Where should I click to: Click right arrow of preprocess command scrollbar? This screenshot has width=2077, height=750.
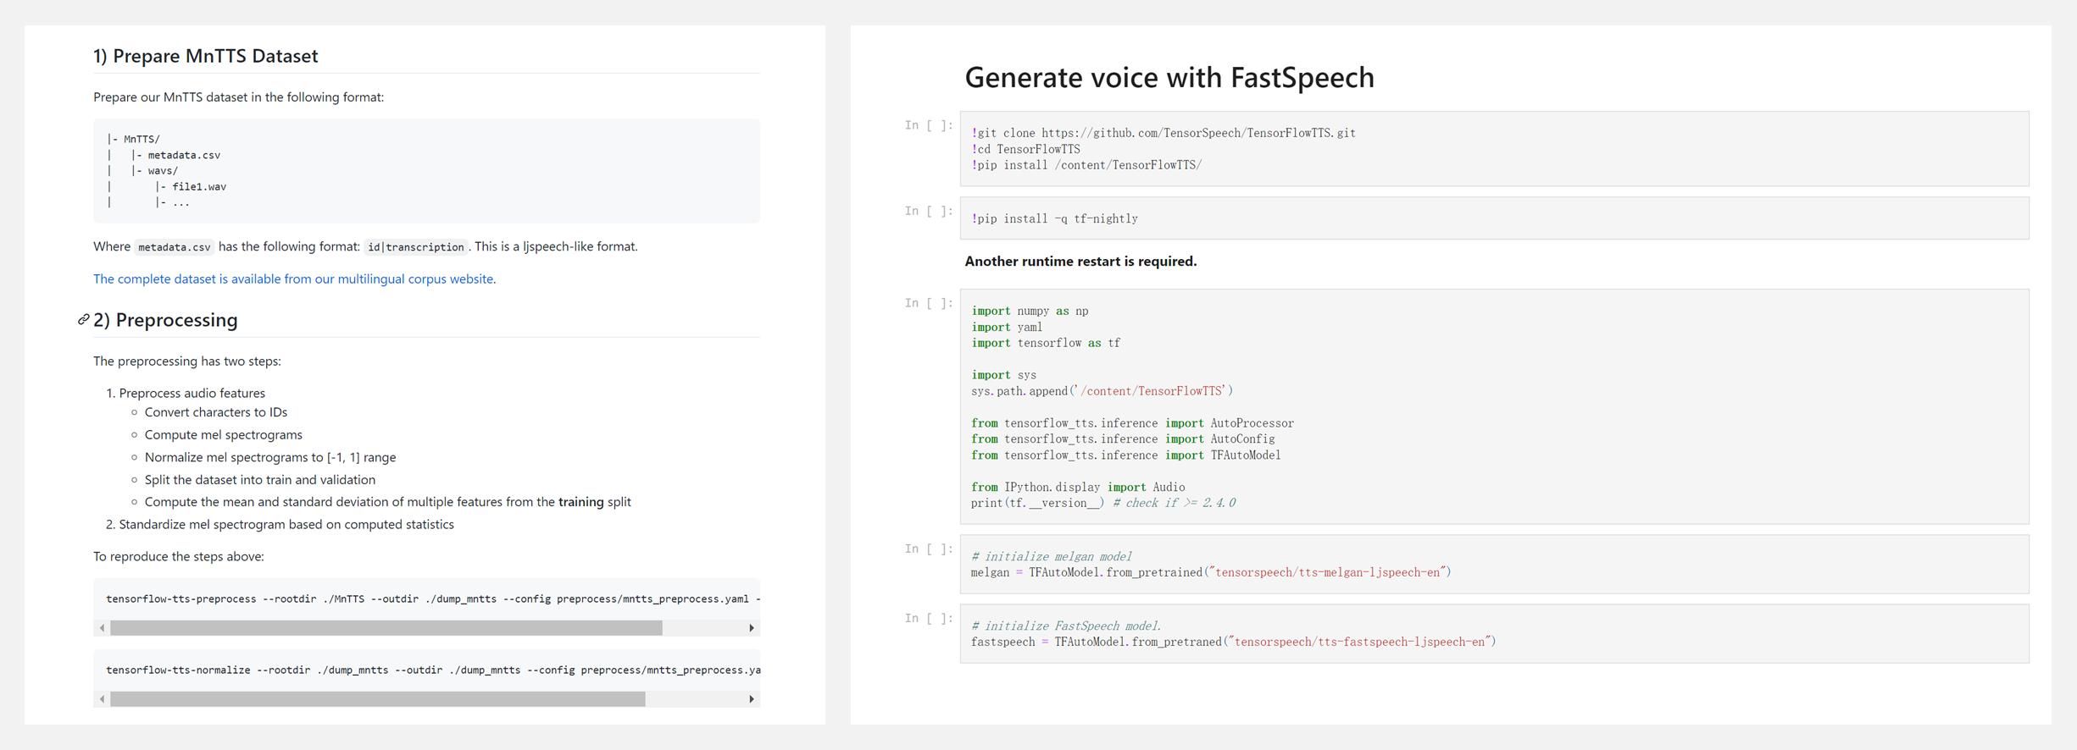pos(751,628)
